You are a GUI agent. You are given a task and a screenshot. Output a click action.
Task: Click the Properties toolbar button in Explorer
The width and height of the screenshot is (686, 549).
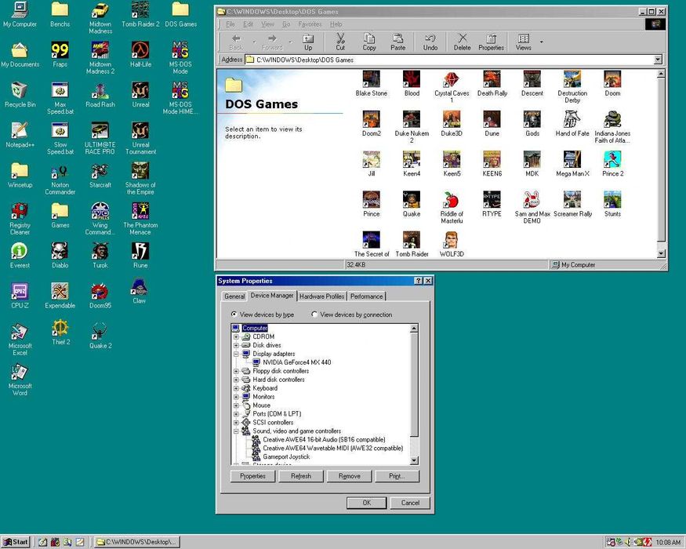click(x=491, y=42)
